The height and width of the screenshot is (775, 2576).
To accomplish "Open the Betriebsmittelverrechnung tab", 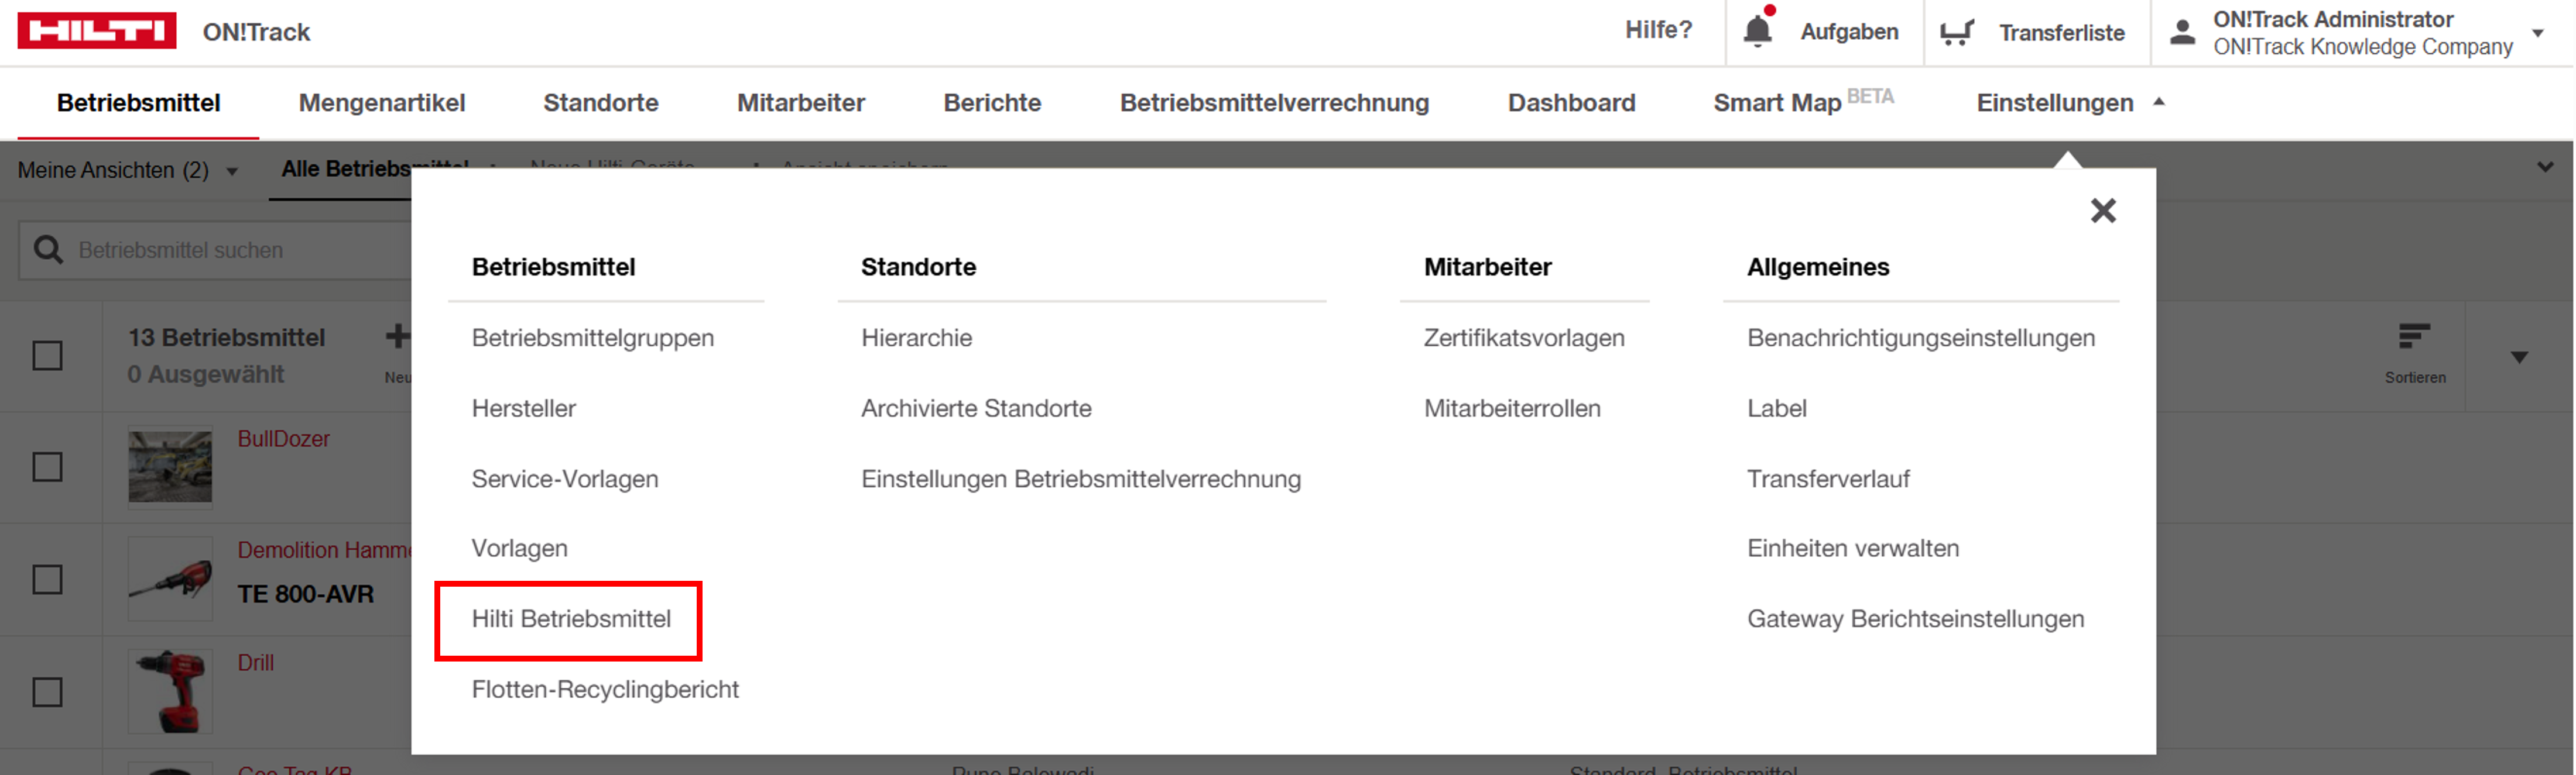I will point(1274,103).
